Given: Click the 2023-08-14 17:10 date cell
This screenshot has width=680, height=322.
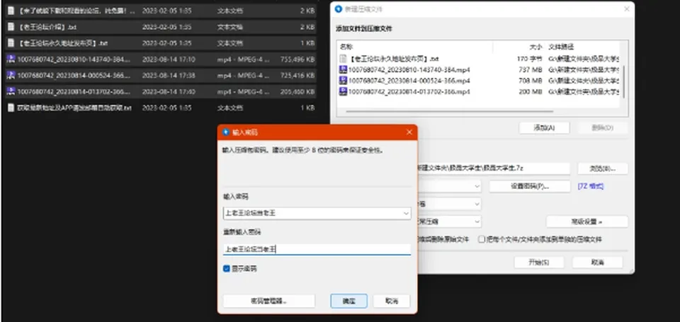Looking at the screenshot, I should [x=169, y=59].
